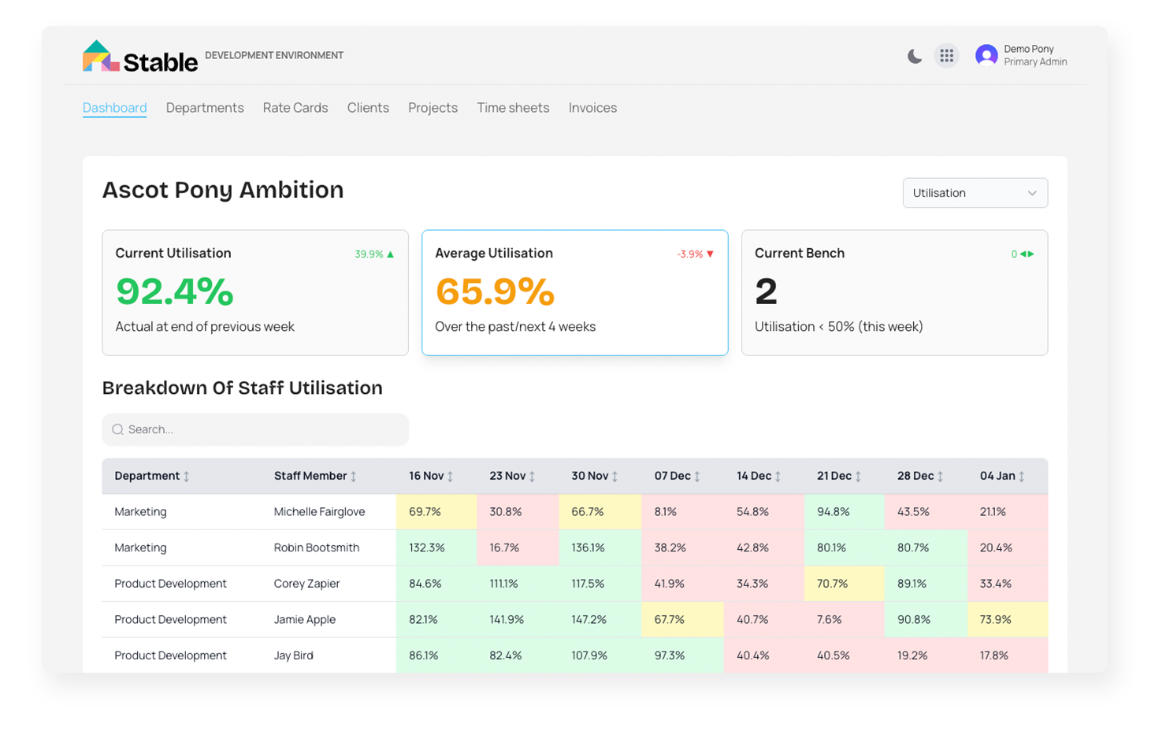Switch to the Departments tab

[205, 108]
